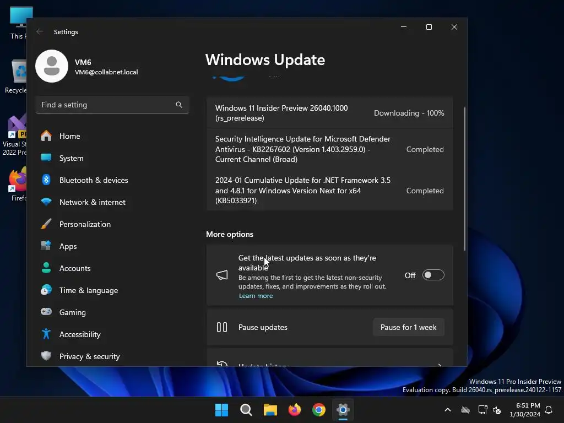Launch Google Chrome from the taskbar

click(x=319, y=410)
